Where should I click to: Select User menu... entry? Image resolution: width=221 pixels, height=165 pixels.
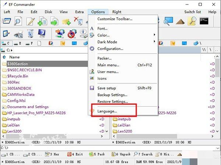click(123, 72)
